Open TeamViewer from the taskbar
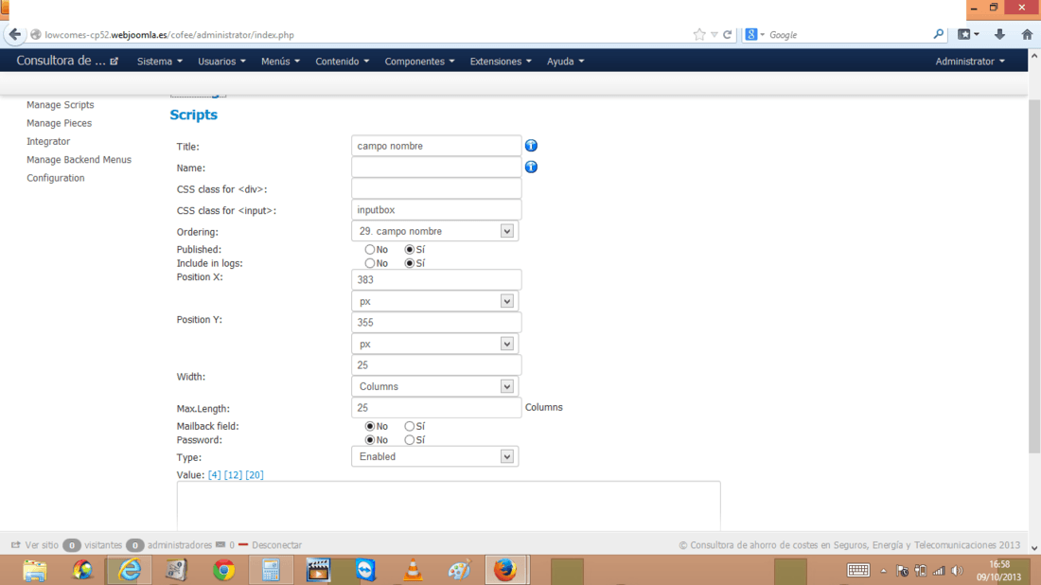Image resolution: width=1041 pixels, height=585 pixels. tap(365, 571)
